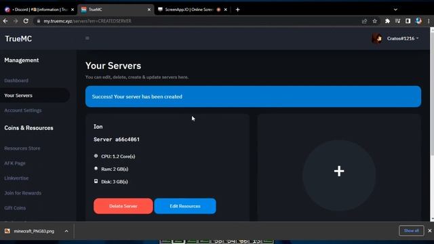Click the CPU icon on Ion server card
This screenshot has height=244, width=434.
[x=96, y=156]
